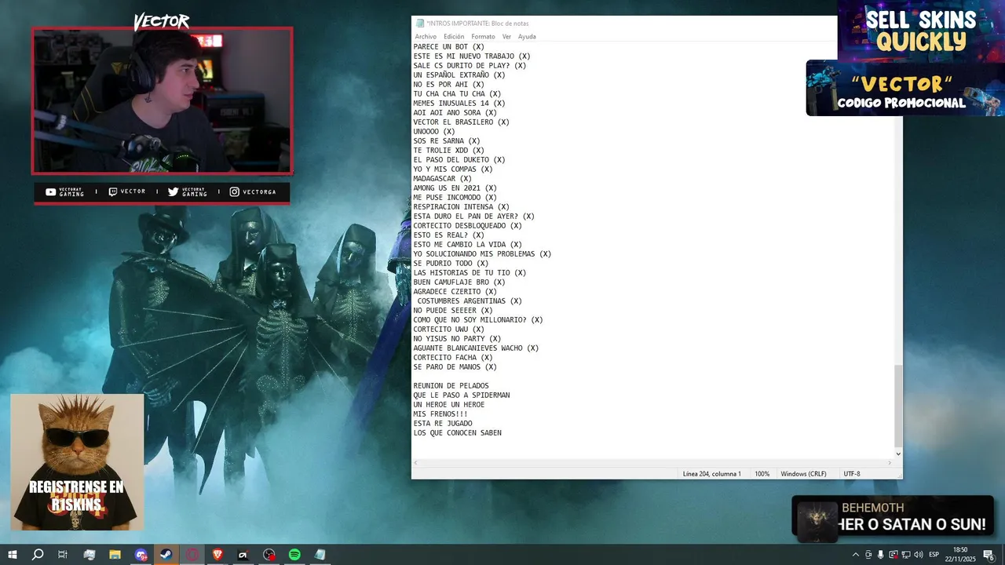
Task: Click 'YO SOLUCIONANDO MIS PROBLEMAS (X)' line
Action: [482, 254]
